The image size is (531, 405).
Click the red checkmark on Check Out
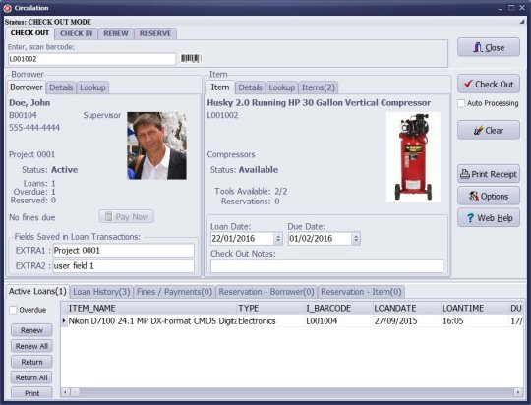(468, 84)
